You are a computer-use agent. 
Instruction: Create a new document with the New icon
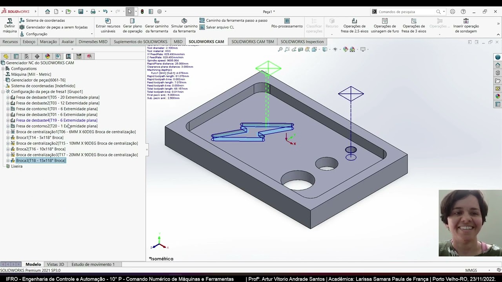56,11
